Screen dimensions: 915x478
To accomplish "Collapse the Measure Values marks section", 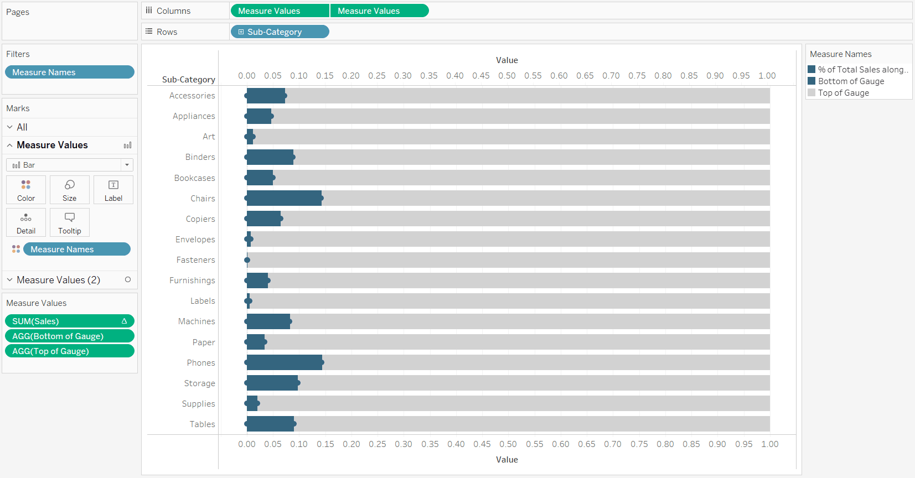I will pyautogui.click(x=9, y=145).
